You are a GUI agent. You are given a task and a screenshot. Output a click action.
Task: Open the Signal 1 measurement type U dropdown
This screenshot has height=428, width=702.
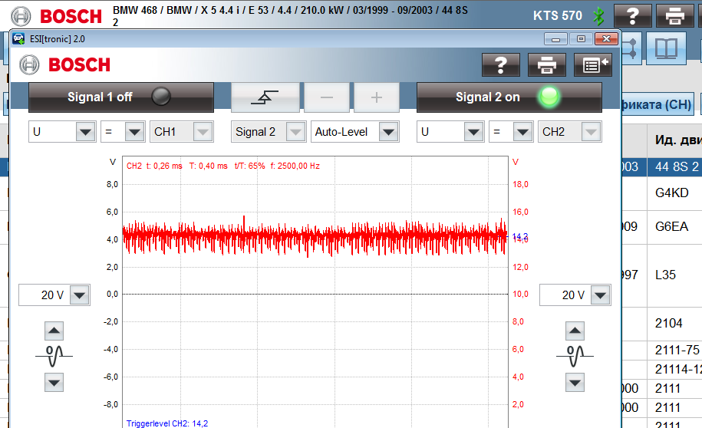click(62, 132)
